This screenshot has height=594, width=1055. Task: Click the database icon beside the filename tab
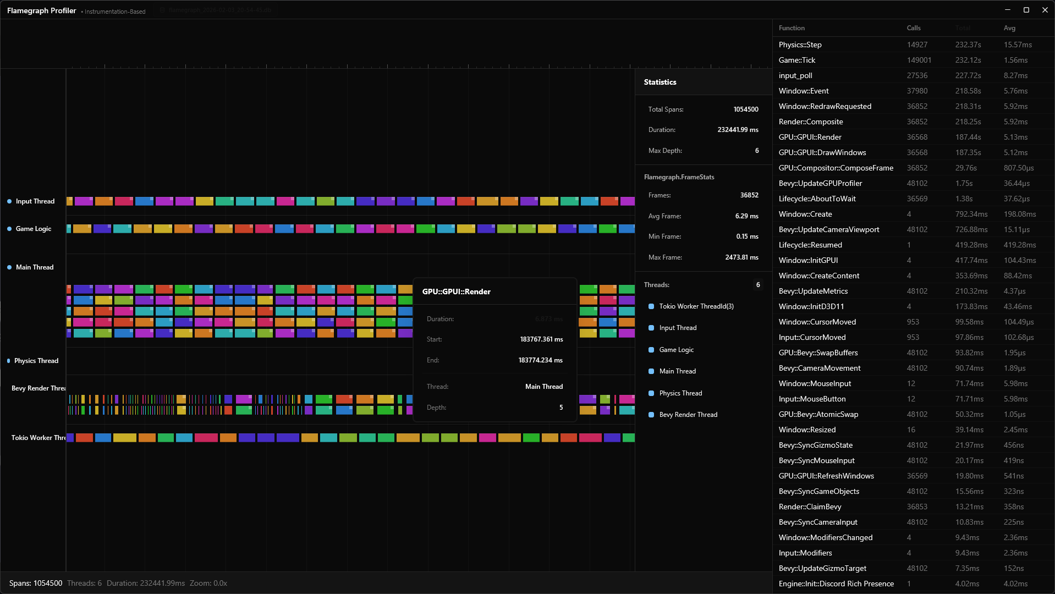[162, 9]
